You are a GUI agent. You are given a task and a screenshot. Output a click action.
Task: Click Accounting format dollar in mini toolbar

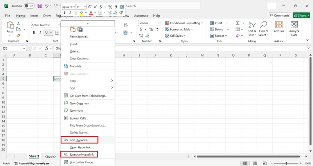point(101,7)
